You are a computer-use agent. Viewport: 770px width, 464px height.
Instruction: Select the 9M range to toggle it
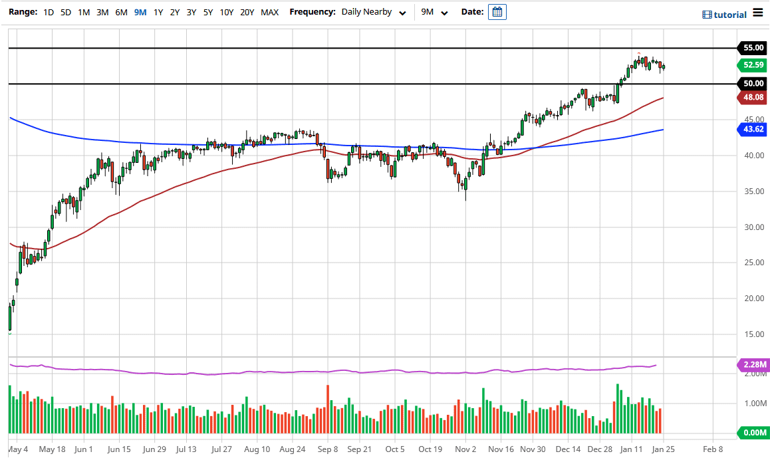pos(140,11)
